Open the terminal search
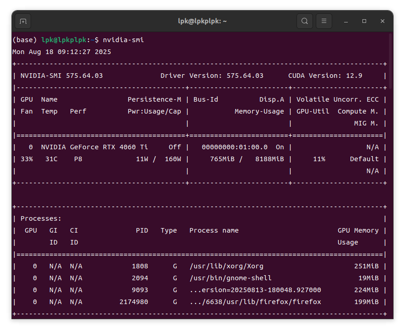405x332 pixels. [305, 21]
